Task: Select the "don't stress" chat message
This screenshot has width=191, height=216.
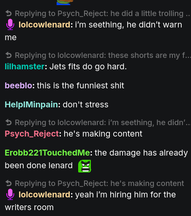Action: [85, 104]
